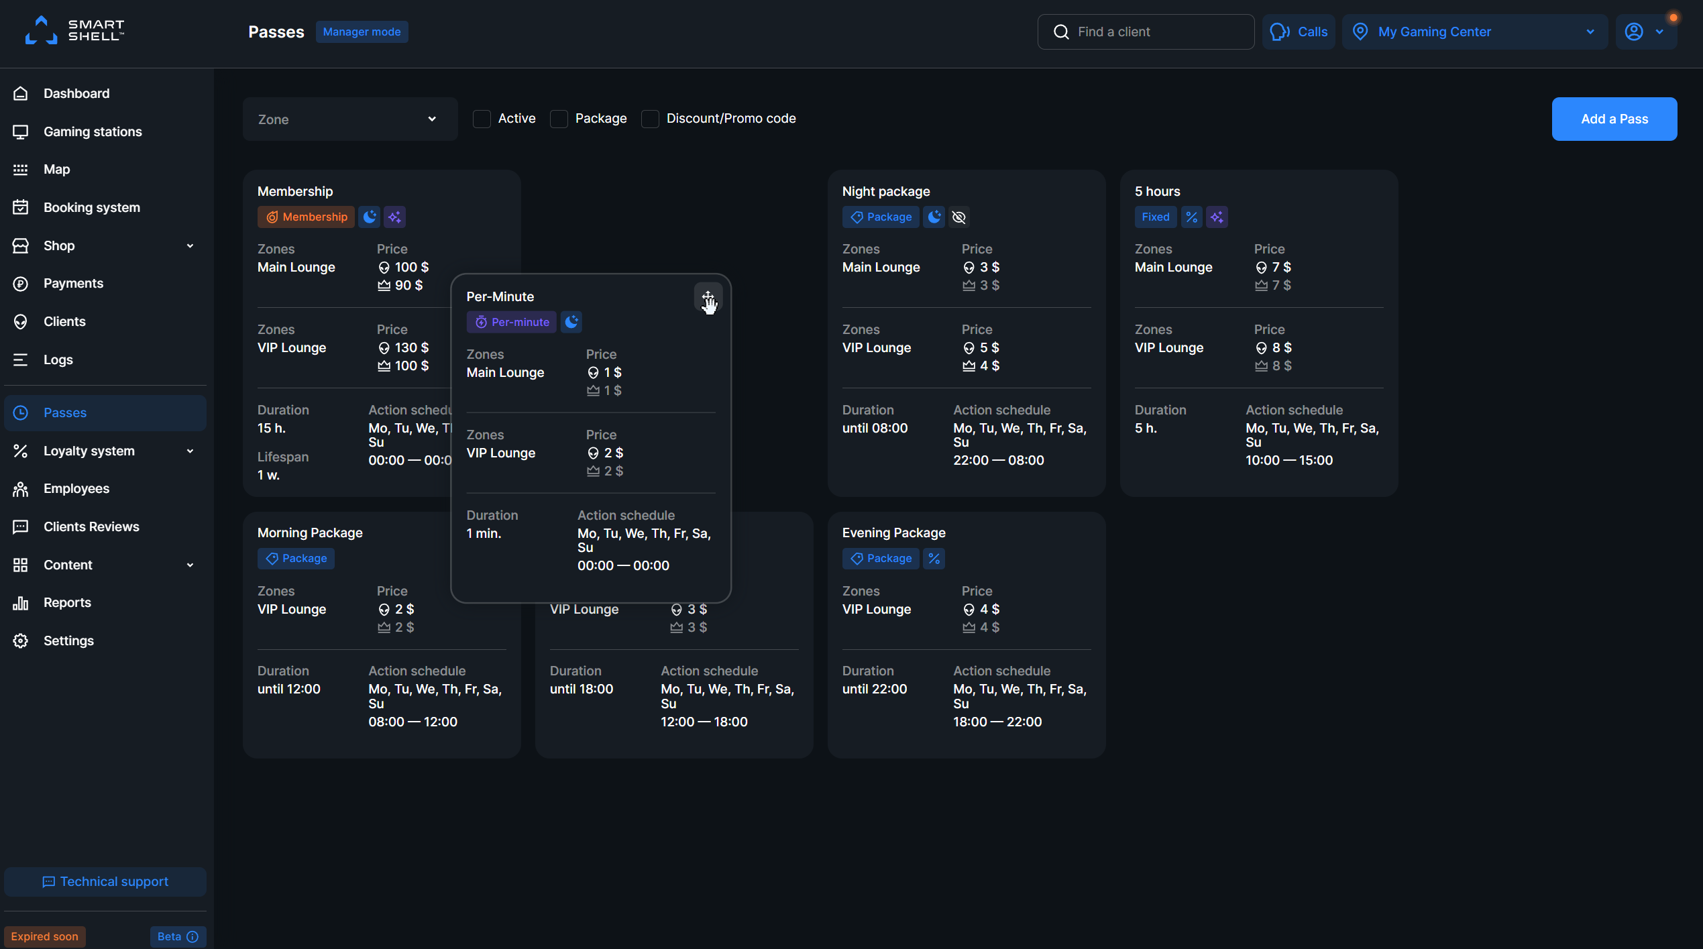Click the night moon icon on the Membership card
1703x949 pixels.
point(370,217)
